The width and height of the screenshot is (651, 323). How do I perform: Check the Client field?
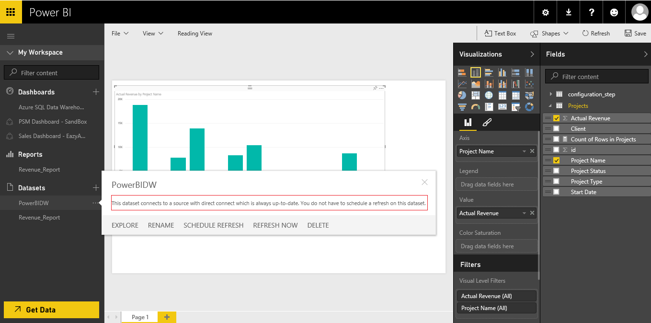[556, 129]
